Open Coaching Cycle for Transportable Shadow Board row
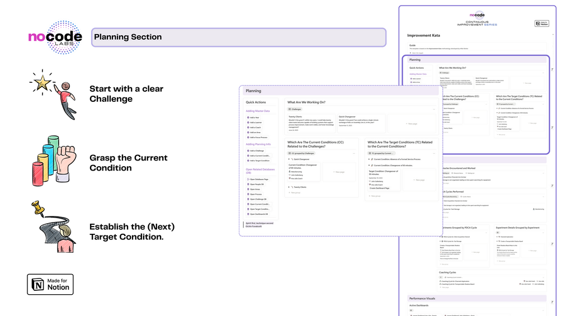The width and height of the screenshot is (562, 316). (492, 284)
